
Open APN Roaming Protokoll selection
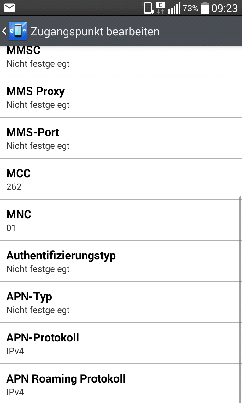121,384
